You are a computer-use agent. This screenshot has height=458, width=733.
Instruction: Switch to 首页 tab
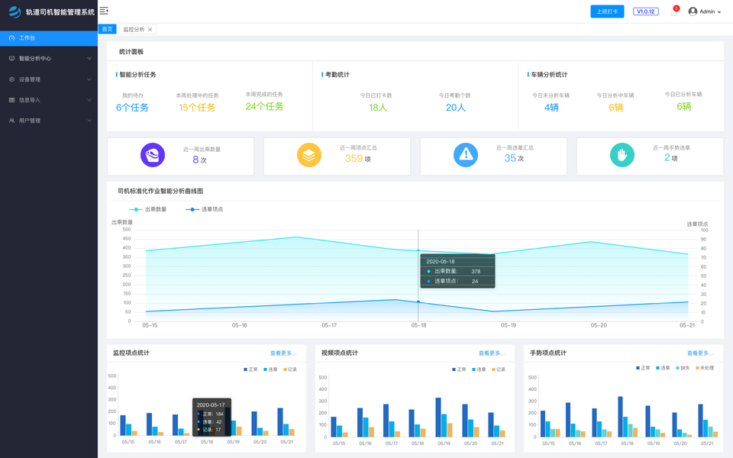[107, 29]
